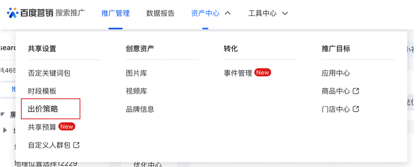The width and height of the screenshot is (417, 167).
Task: Expand the 工具中心 dropdown chevron
Action: coord(285,13)
